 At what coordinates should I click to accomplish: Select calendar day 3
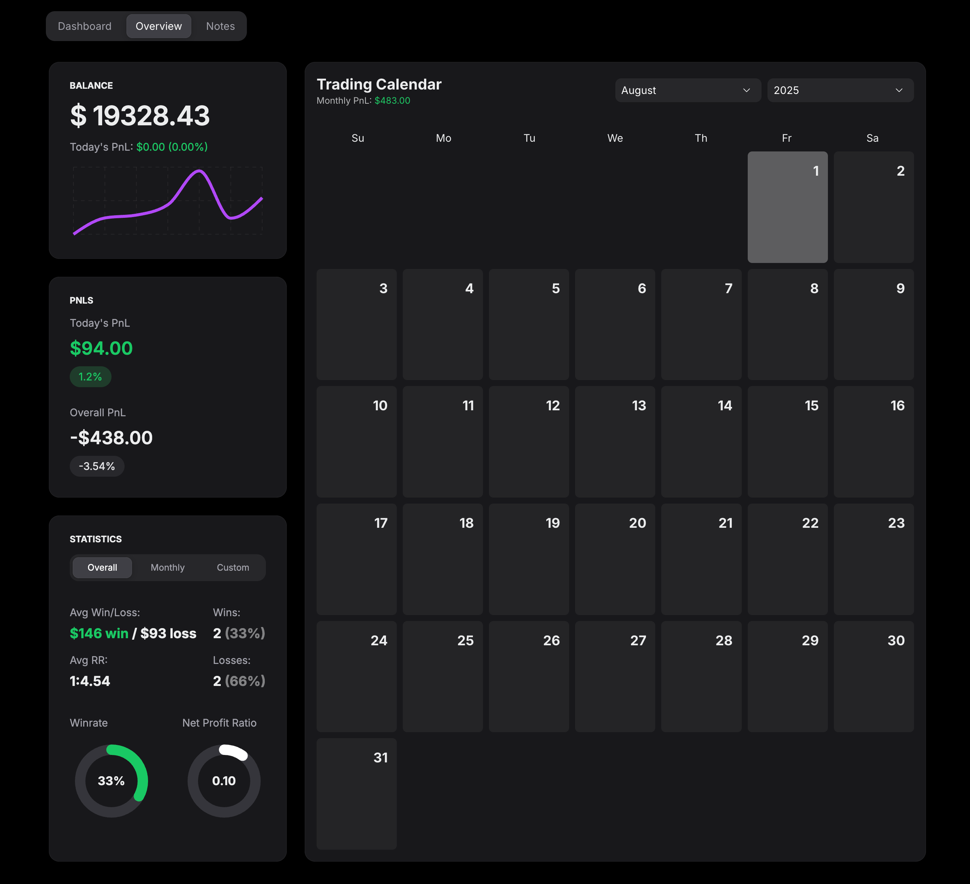357,325
